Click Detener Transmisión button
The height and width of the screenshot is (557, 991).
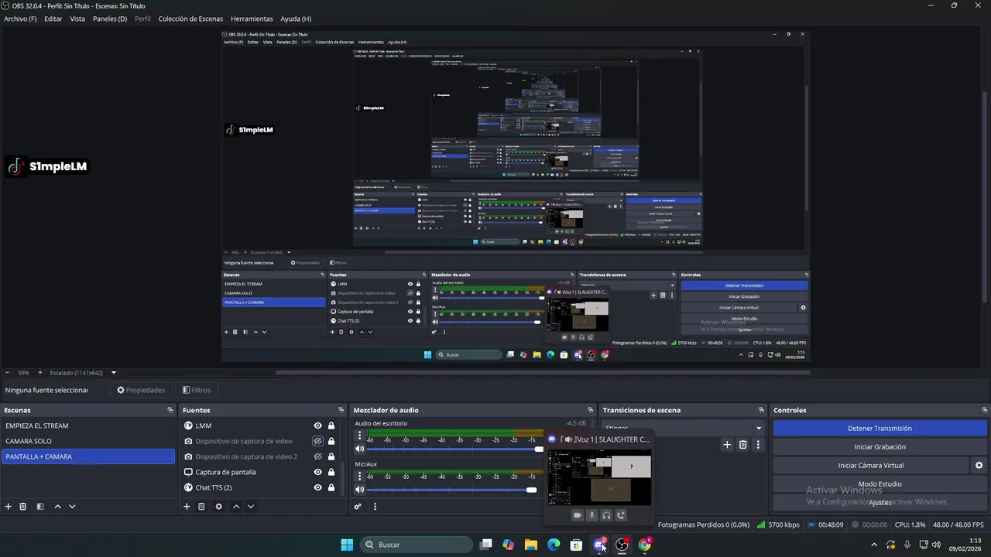tap(880, 428)
